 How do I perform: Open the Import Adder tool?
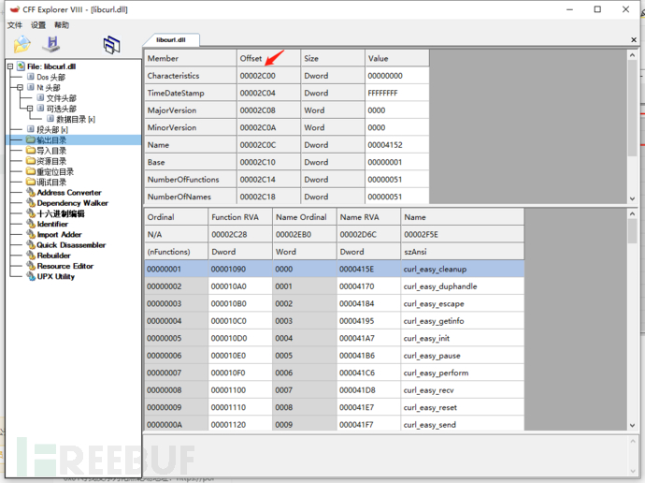pyautogui.click(x=59, y=235)
